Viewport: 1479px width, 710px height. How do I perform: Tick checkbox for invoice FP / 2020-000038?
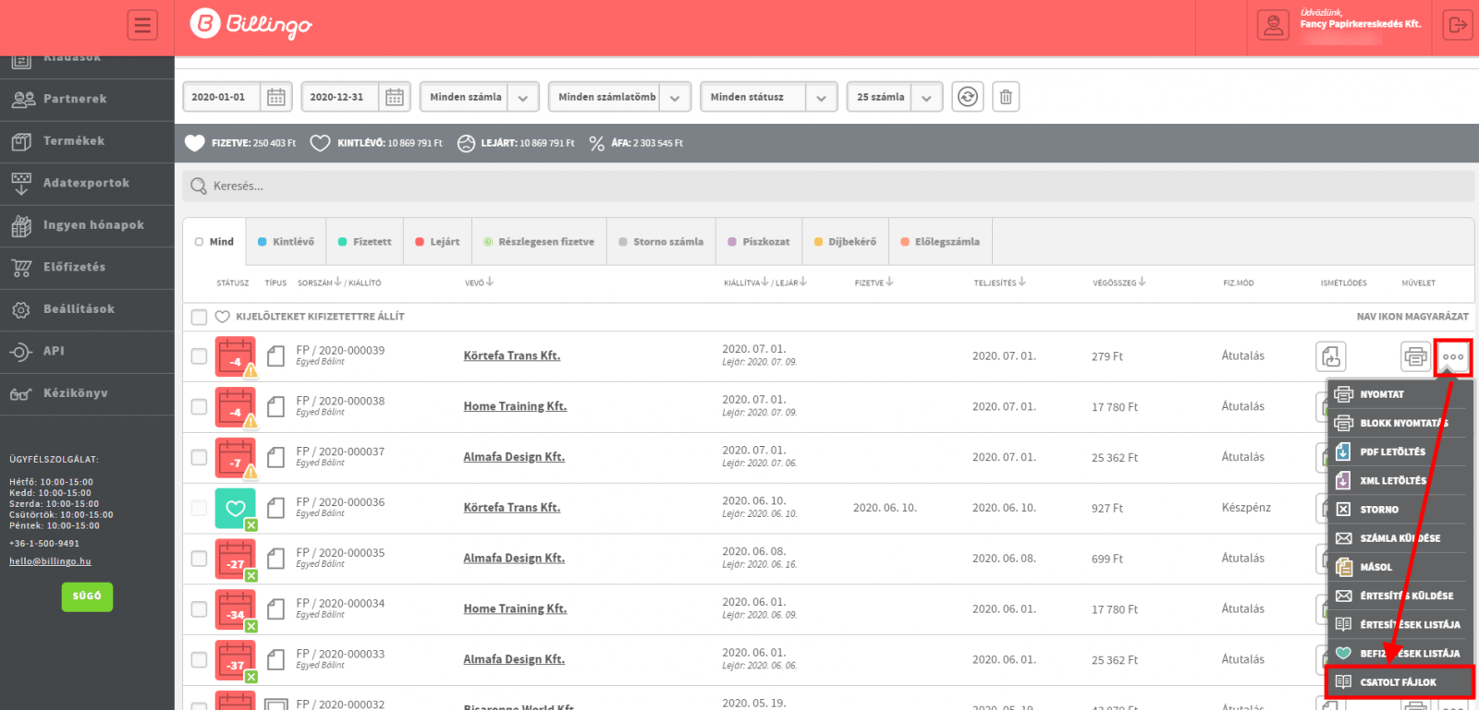[199, 407]
